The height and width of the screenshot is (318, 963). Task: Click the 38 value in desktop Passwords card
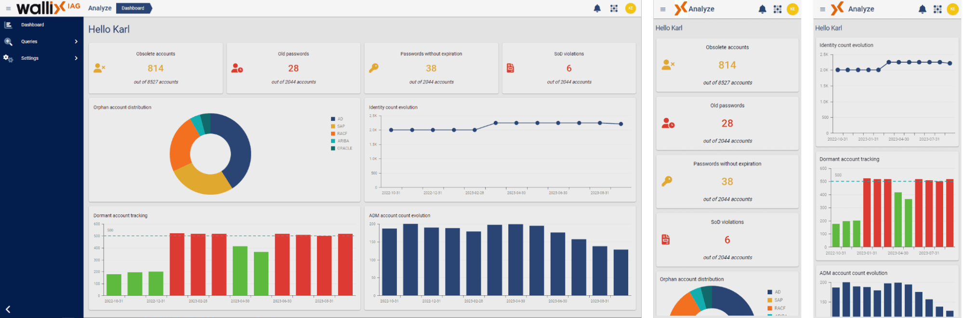pyautogui.click(x=431, y=68)
